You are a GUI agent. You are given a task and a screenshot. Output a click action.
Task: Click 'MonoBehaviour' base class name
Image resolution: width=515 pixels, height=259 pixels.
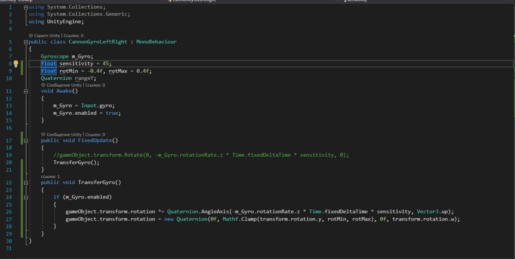(x=157, y=42)
